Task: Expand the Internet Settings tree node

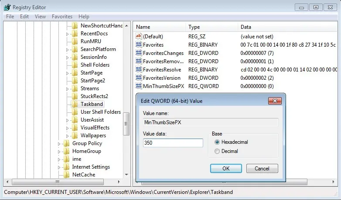Action: click(59, 167)
